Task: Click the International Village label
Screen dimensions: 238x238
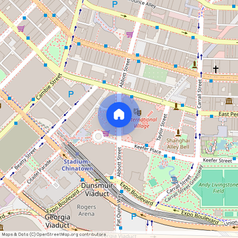Action: click(143, 123)
